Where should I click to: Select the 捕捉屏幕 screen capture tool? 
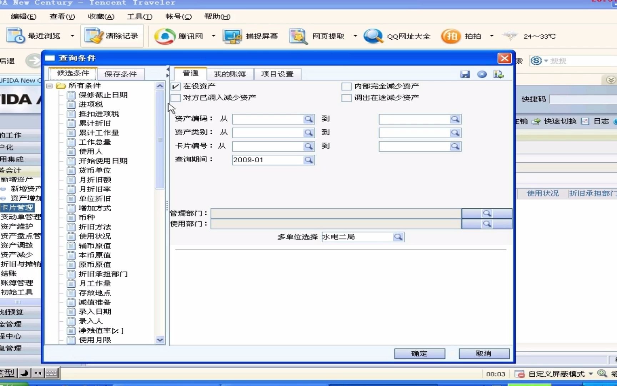pos(251,36)
